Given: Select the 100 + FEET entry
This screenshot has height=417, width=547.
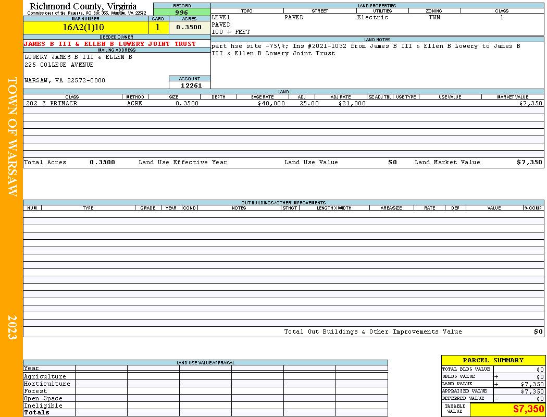Looking at the screenshot, I should pos(231,32).
